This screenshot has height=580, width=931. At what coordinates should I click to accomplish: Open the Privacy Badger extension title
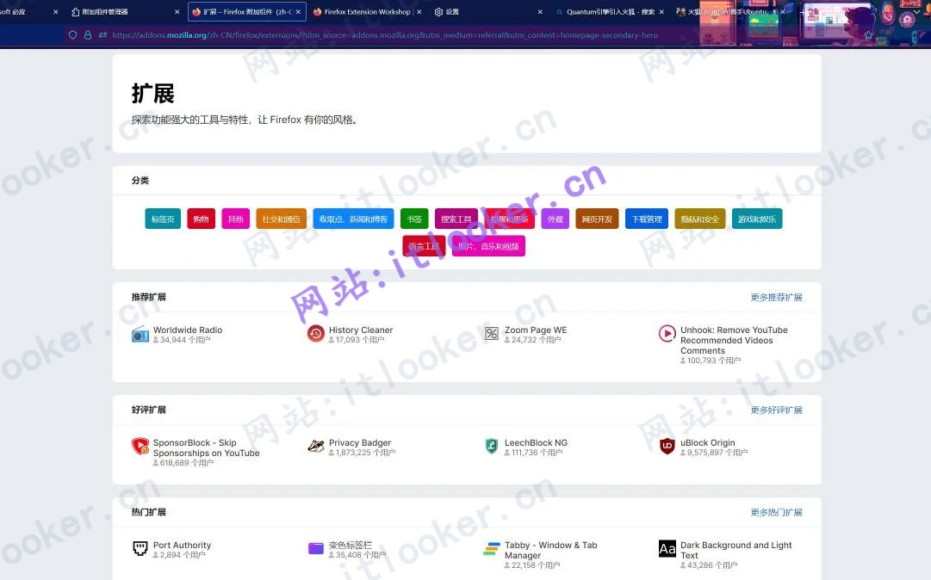click(x=360, y=442)
